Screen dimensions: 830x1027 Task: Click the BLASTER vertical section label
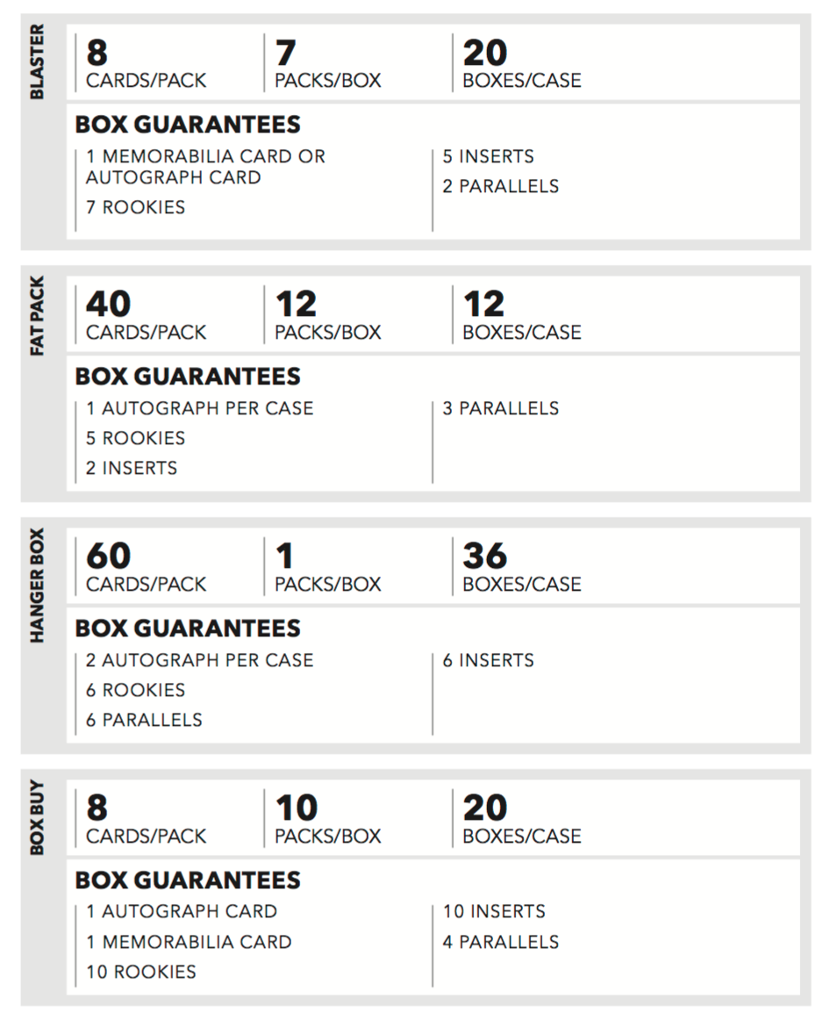coord(37,63)
